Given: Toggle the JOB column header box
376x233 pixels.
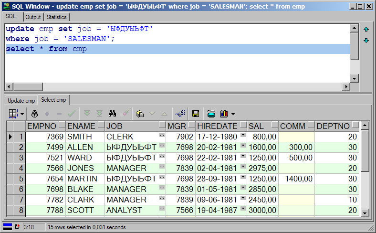Looking at the screenshot, I should [x=162, y=125].
